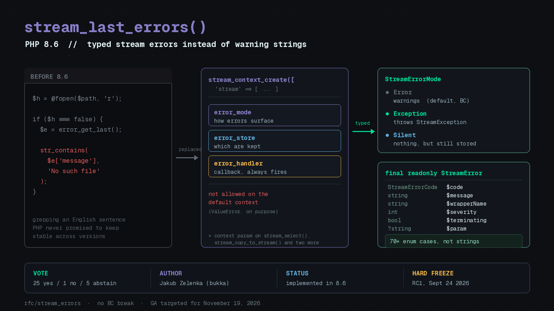Select the error_mode option card
The width and height of the screenshot is (554, 311).
click(x=275, y=115)
